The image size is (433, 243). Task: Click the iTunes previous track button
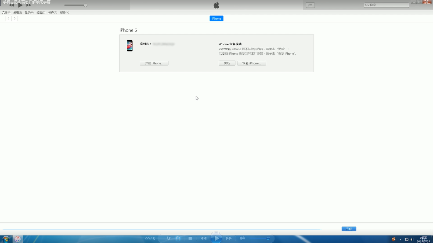pos(12,5)
